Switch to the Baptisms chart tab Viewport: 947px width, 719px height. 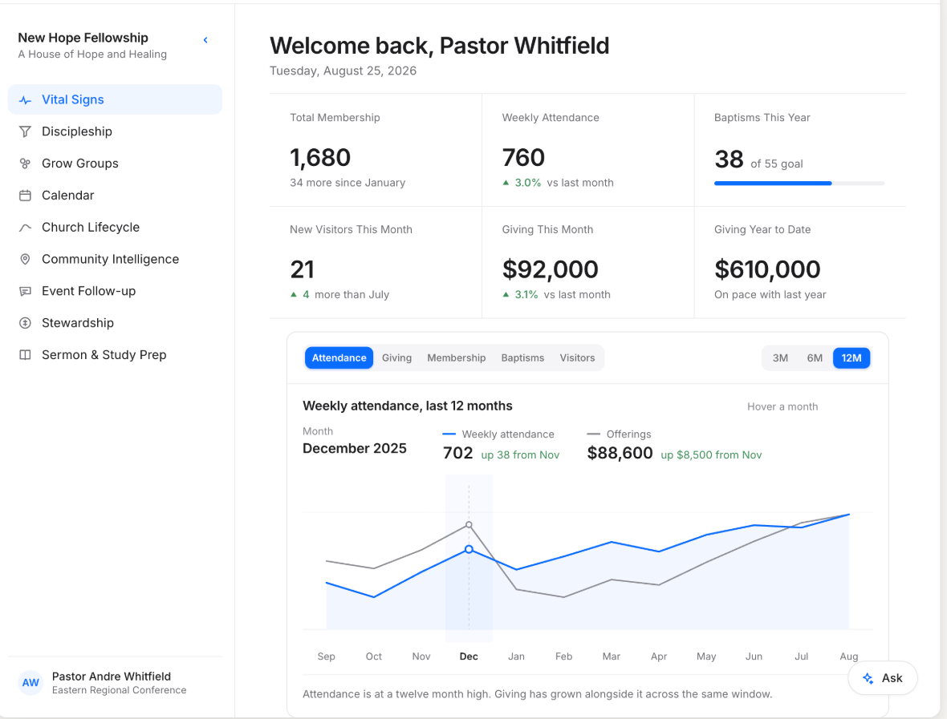pos(522,358)
